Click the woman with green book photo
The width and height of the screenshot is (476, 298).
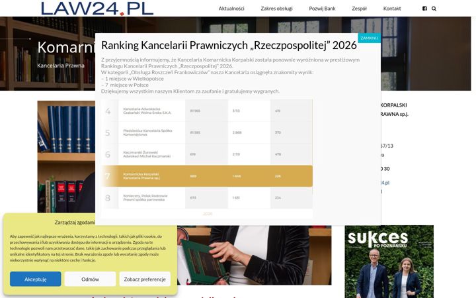click(x=255, y=255)
